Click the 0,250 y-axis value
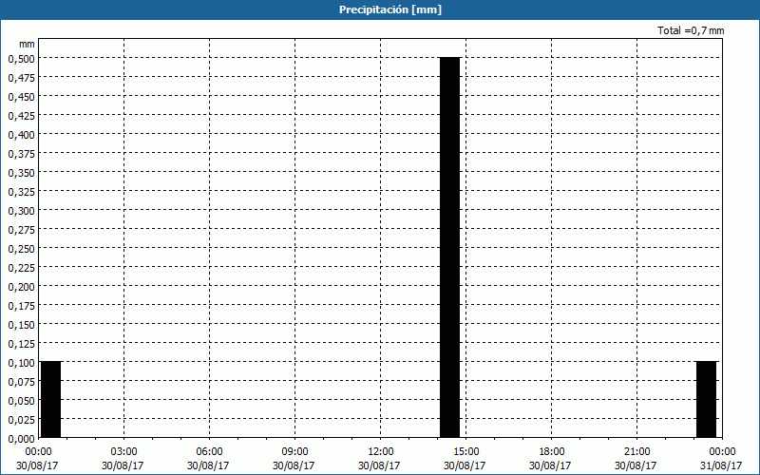Screen dimensions: 760x475 [21, 249]
